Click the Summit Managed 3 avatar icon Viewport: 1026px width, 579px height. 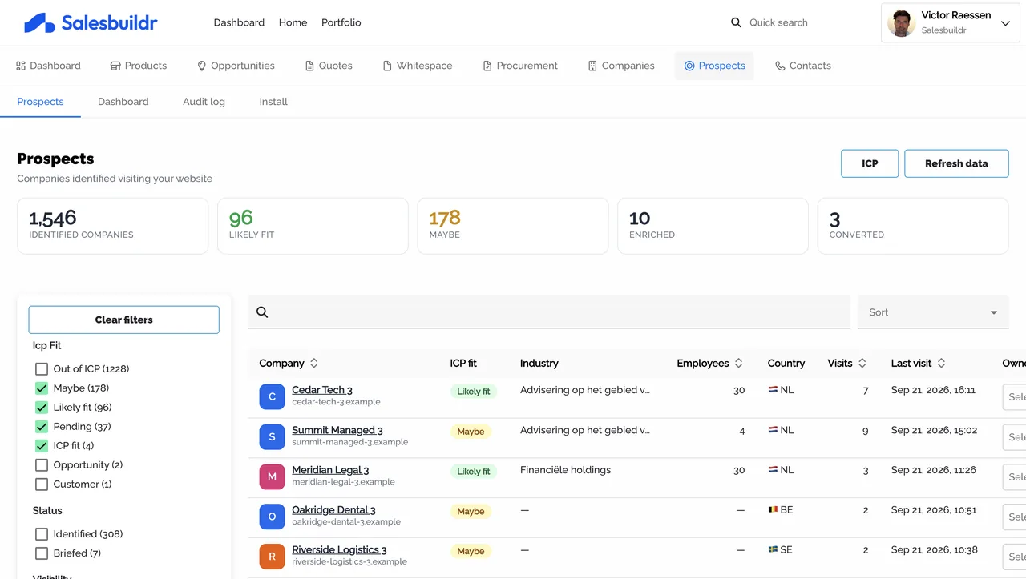pos(273,436)
